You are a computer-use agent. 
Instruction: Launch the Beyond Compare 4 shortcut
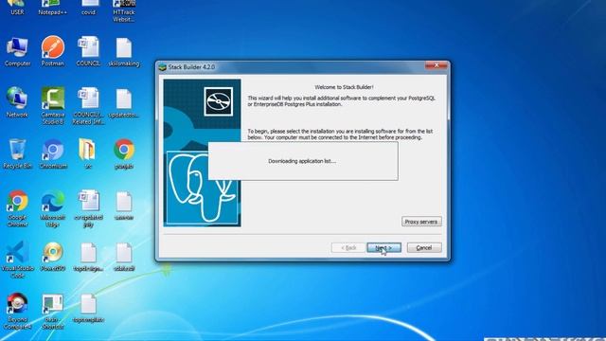pos(17,311)
